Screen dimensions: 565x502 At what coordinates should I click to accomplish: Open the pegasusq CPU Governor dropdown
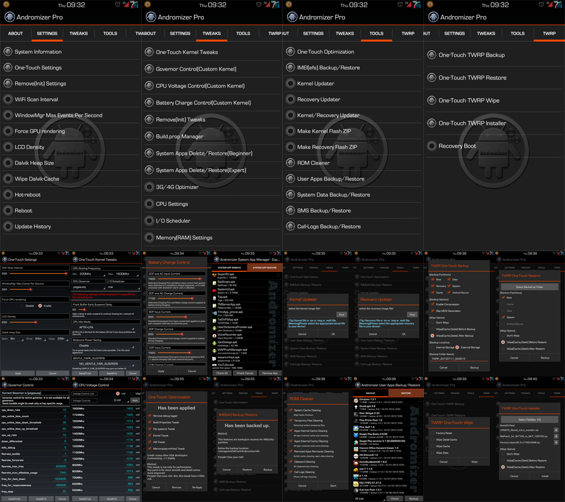(88, 287)
